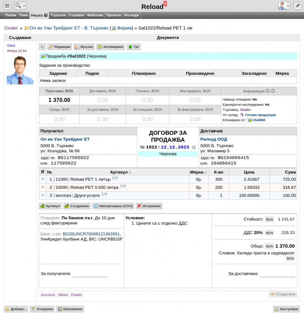The height and width of the screenshot is (316, 304).
Task: Click the pin icon in top corner
Action: pos(297,6)
